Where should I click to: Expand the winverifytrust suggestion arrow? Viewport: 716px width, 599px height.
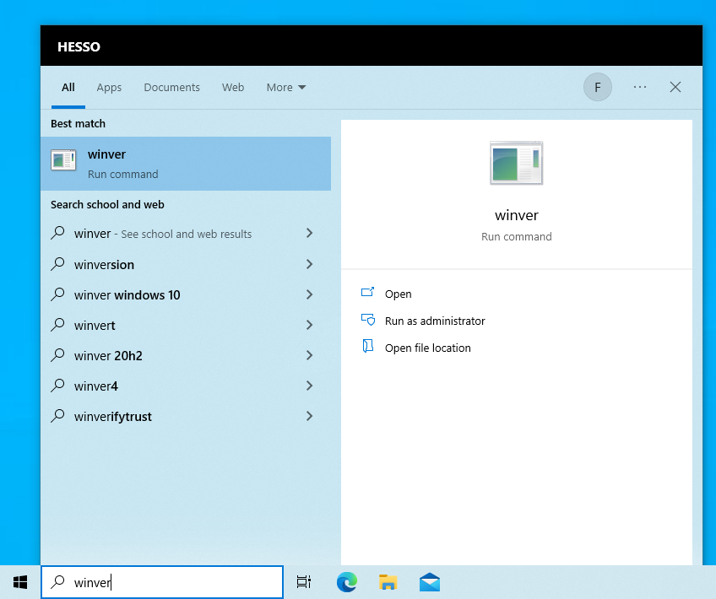[x=310, y=416]
